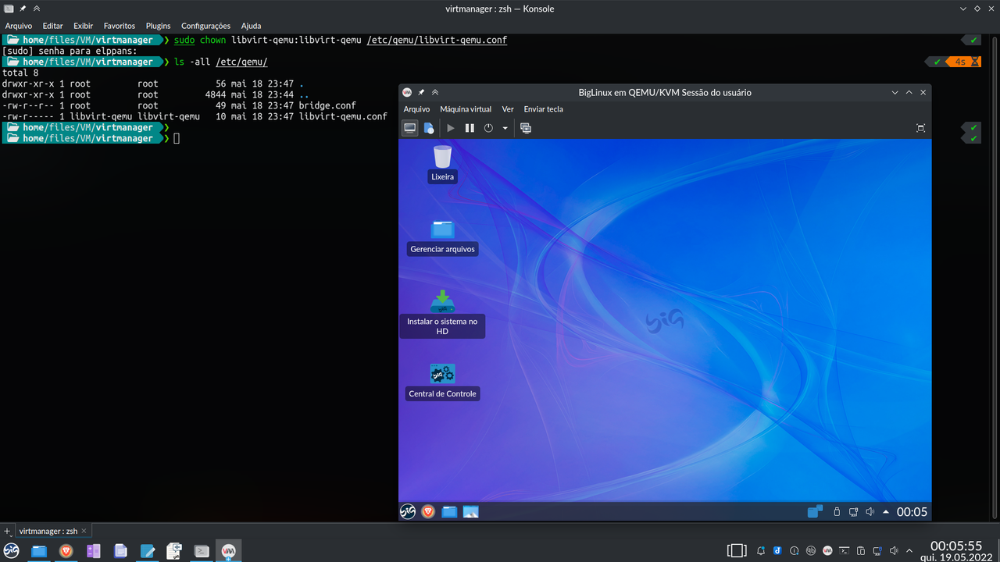Viewport: 1000px width, 562px height.
Task: Open the Máquina virtual menu
Action: [x=466, y=109]
